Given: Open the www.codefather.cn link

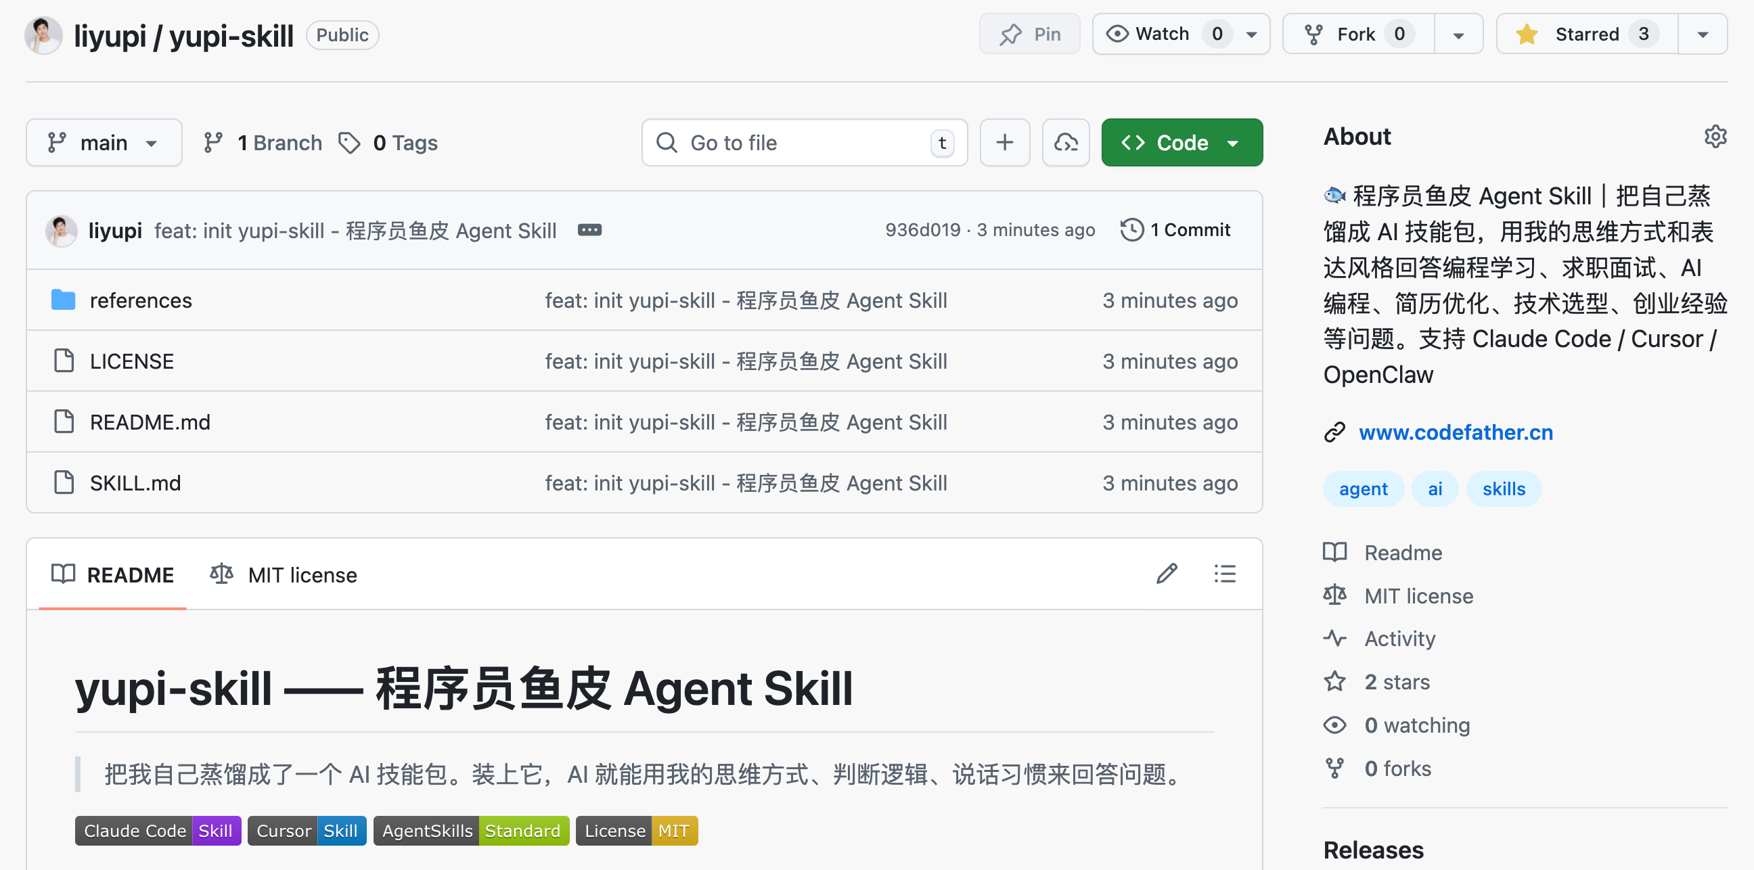Looking at the screenshot, I should (1455, 432).
